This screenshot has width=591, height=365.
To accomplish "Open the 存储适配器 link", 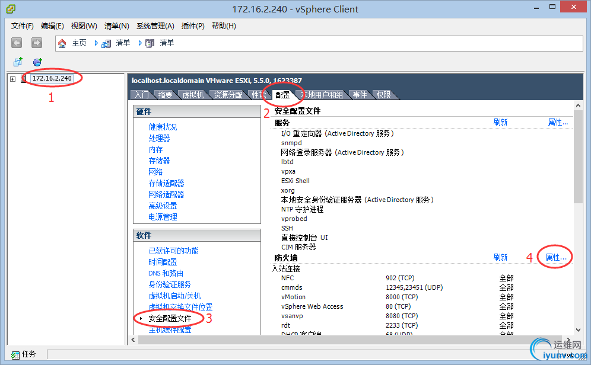I will click(x=166, y=183).
